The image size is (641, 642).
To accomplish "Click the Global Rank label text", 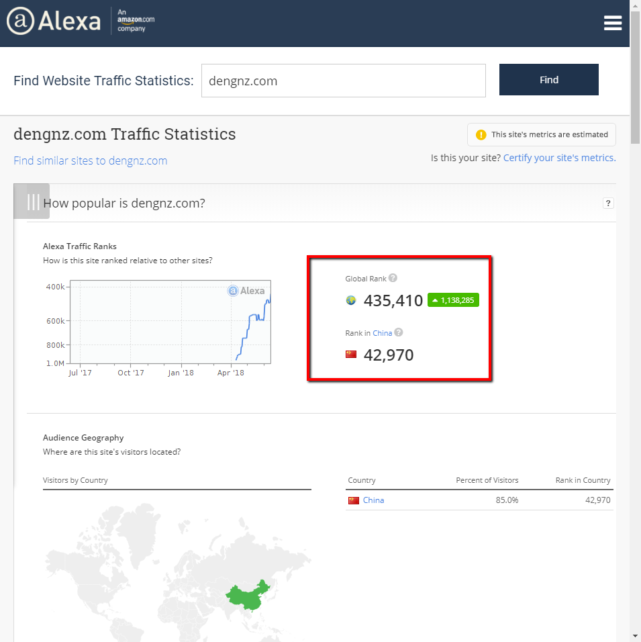I will (366, 279).
